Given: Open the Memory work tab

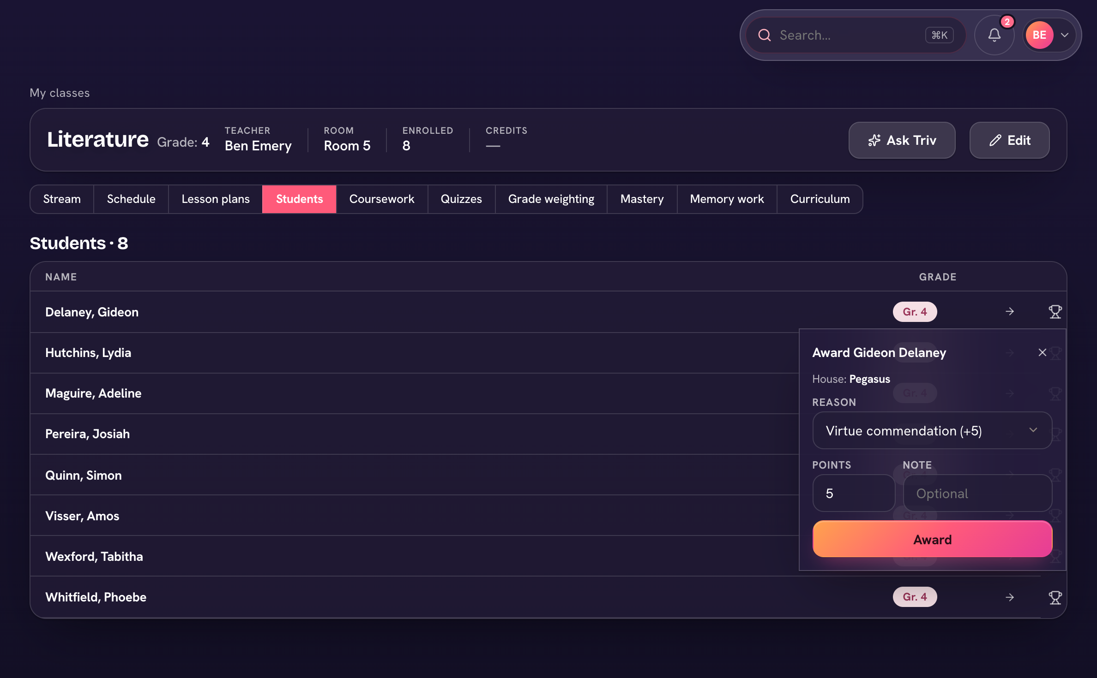Looking at the screenshot, I should click(727, 199).
